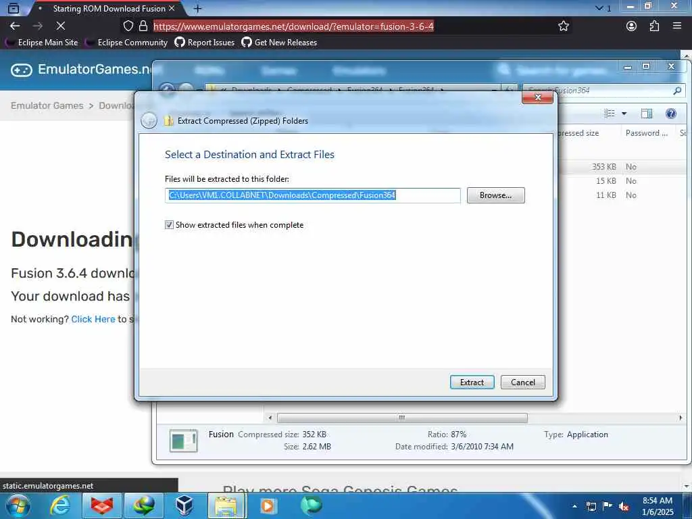692x519 pixels.
Task: Select the 11 KB file row
Action: pos(622,195)
